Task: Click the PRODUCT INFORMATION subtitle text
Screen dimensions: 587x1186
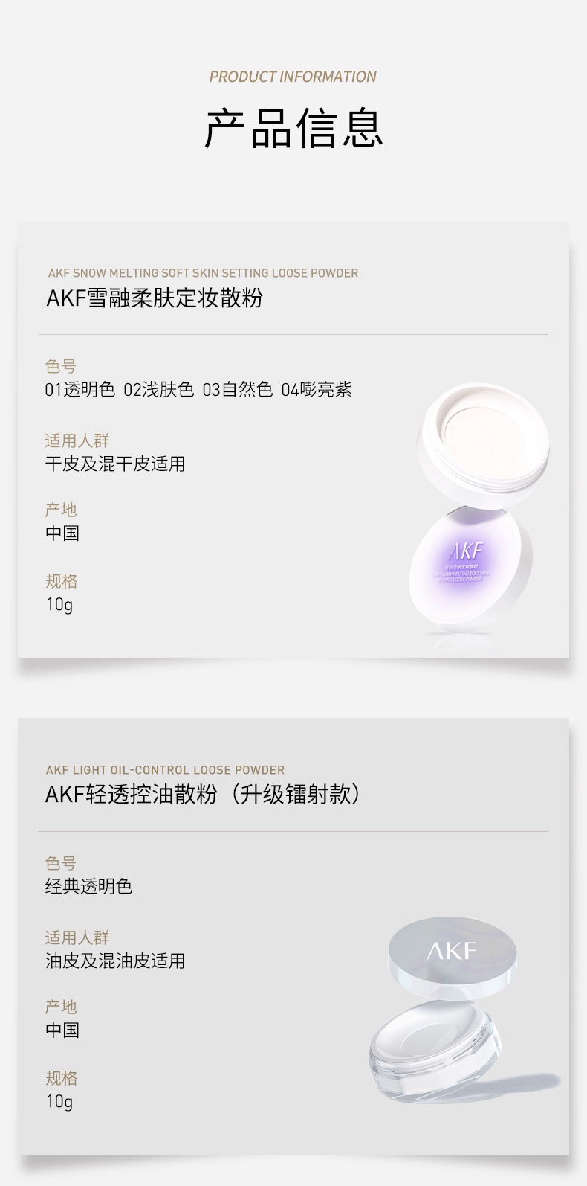Action: [293, 77]
